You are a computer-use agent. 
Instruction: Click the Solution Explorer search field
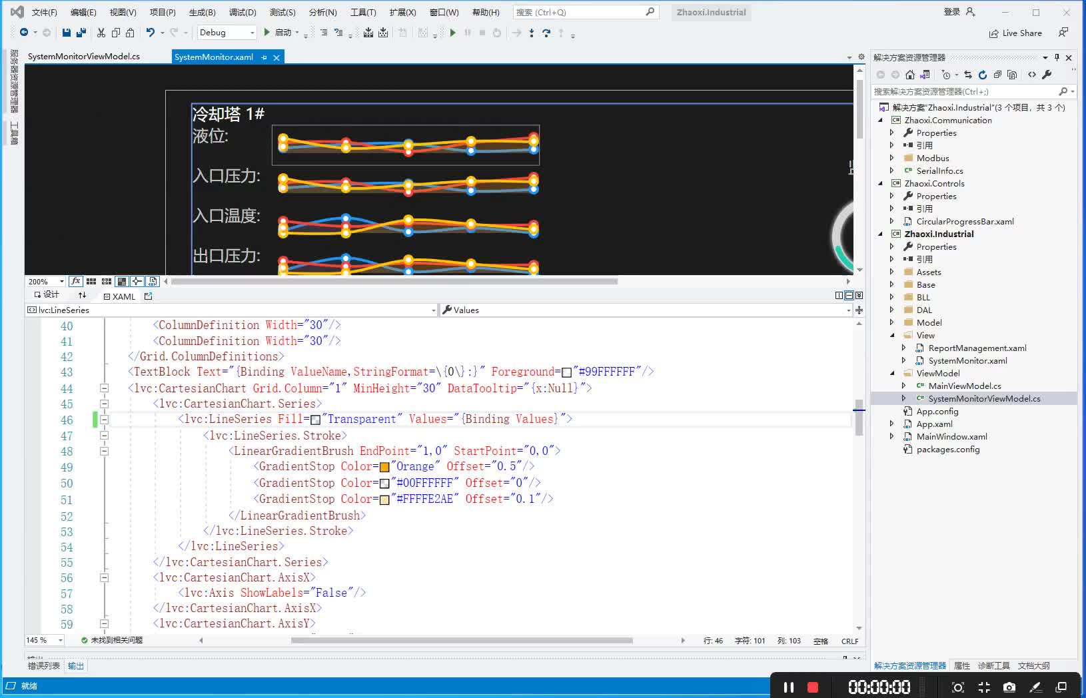(973, 91)
